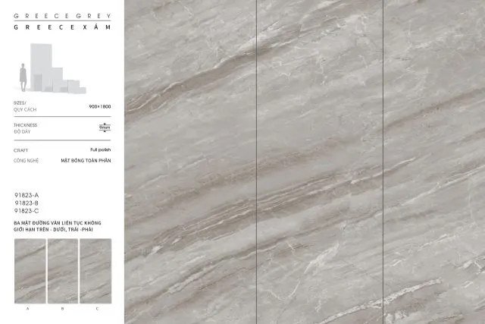485x324 pixels.
Task: Click the left large marble slab
Action: (190, 162)
